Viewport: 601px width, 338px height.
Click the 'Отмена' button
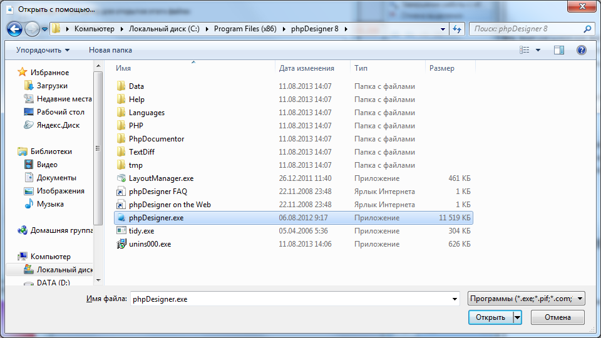click(558, 317)
